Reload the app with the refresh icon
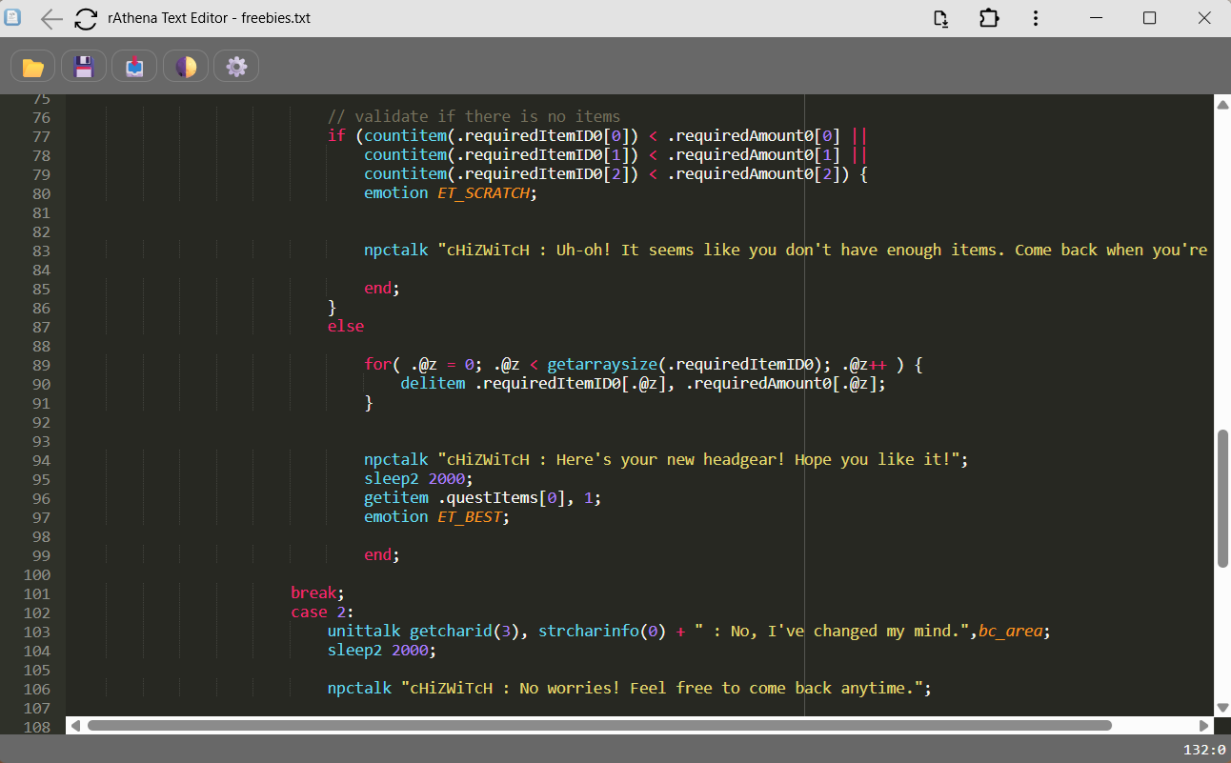The image size is (1231, 763). (x=86, y=18)
